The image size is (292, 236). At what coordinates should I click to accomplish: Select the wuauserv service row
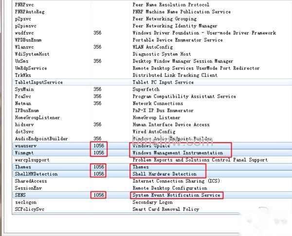click(152, 145)
